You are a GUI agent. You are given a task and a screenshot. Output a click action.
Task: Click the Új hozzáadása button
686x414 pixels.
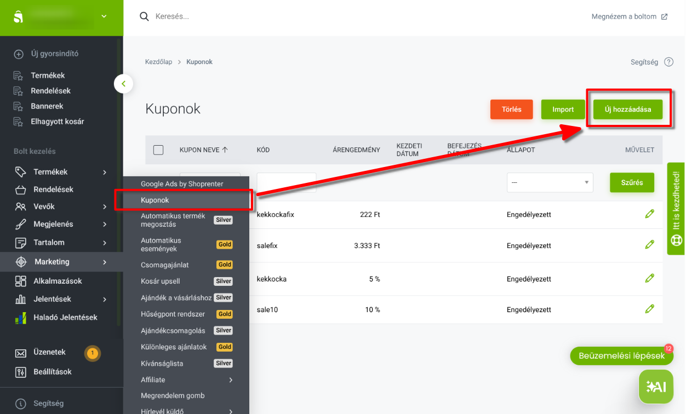(x=628, y=110)
